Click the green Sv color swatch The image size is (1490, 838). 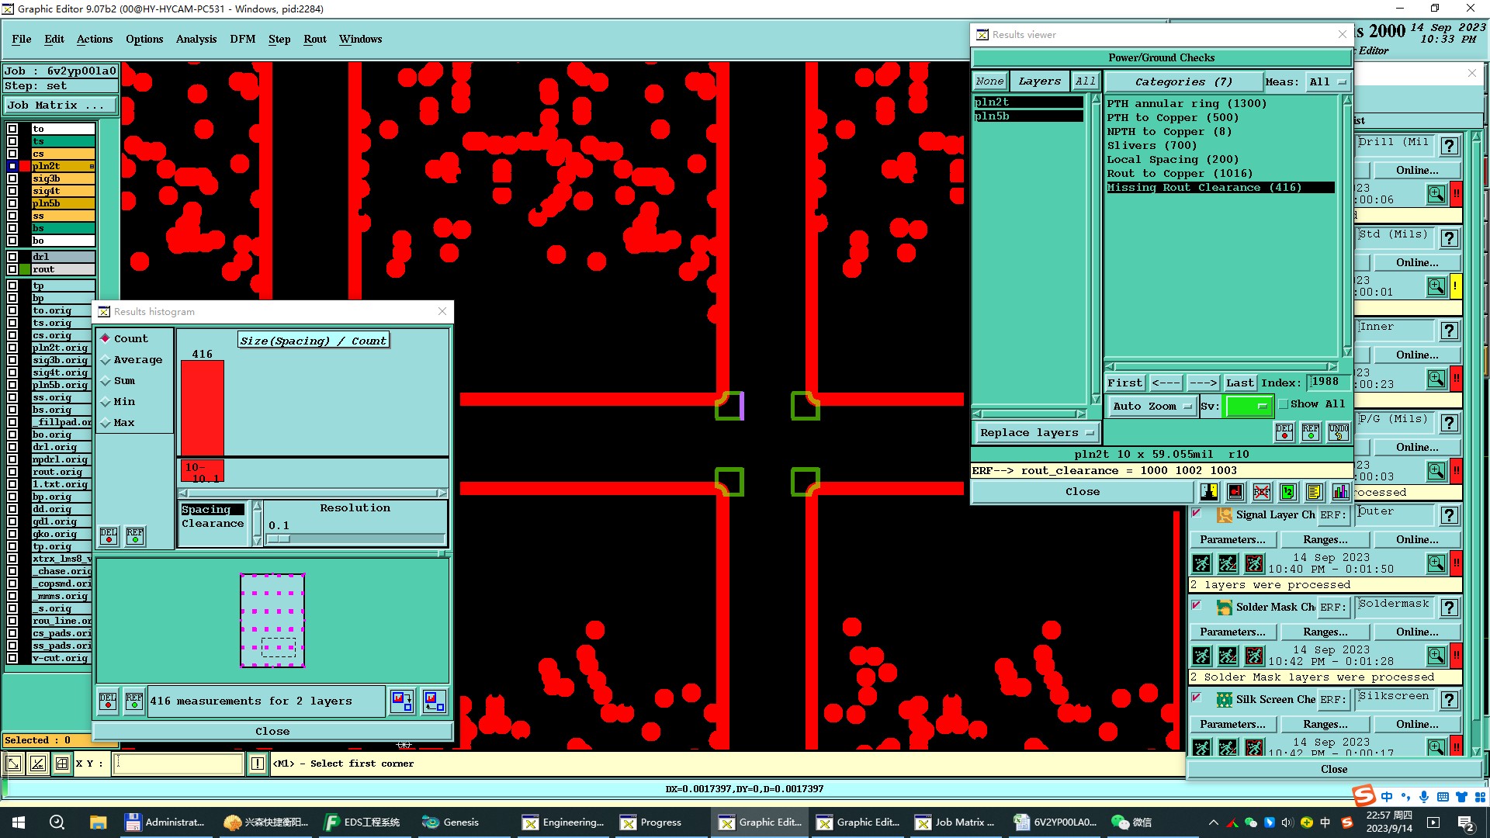pyautogui.click(x=1246, y=406)
